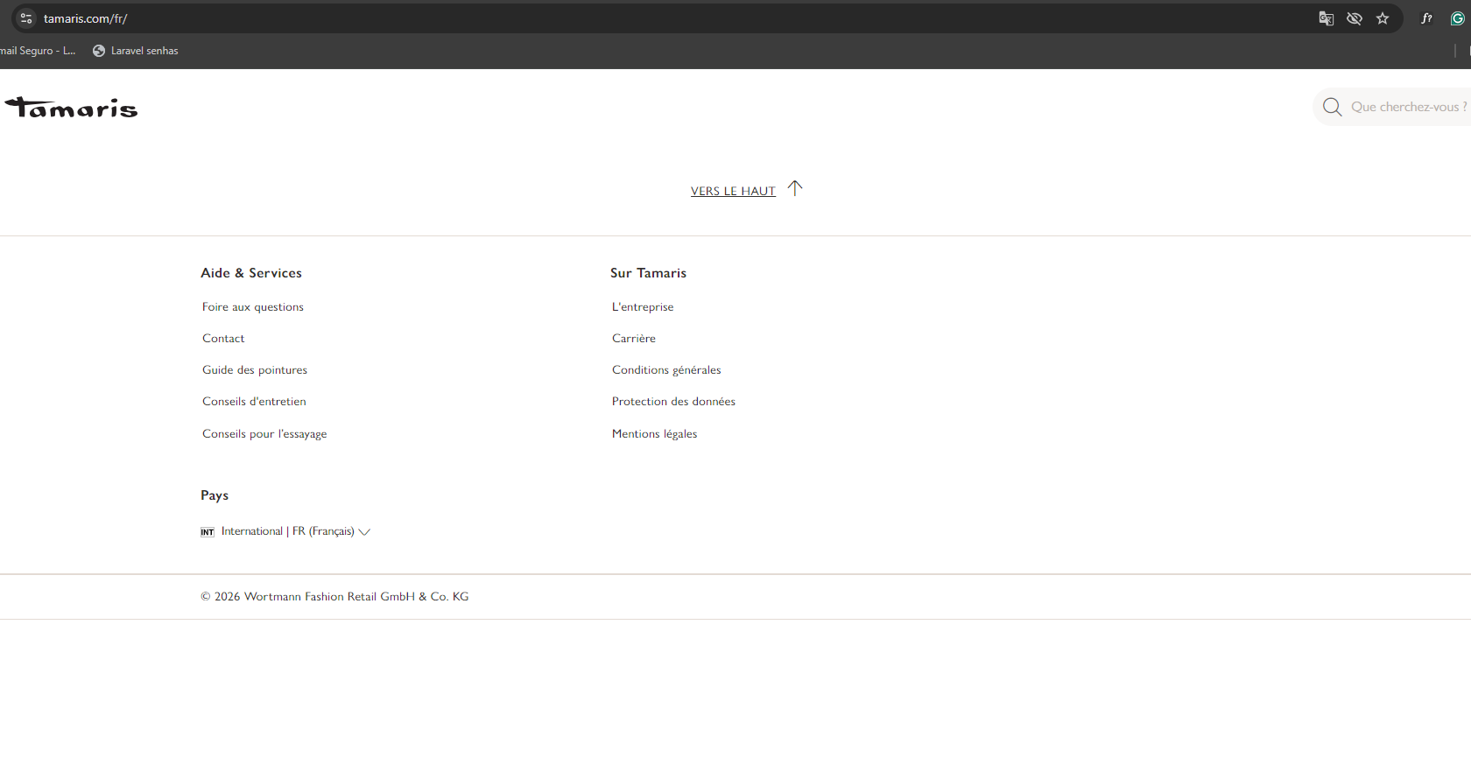Open 'Conditions générales' link
This screenshot has height=779, width=1471.
point(666,370)
